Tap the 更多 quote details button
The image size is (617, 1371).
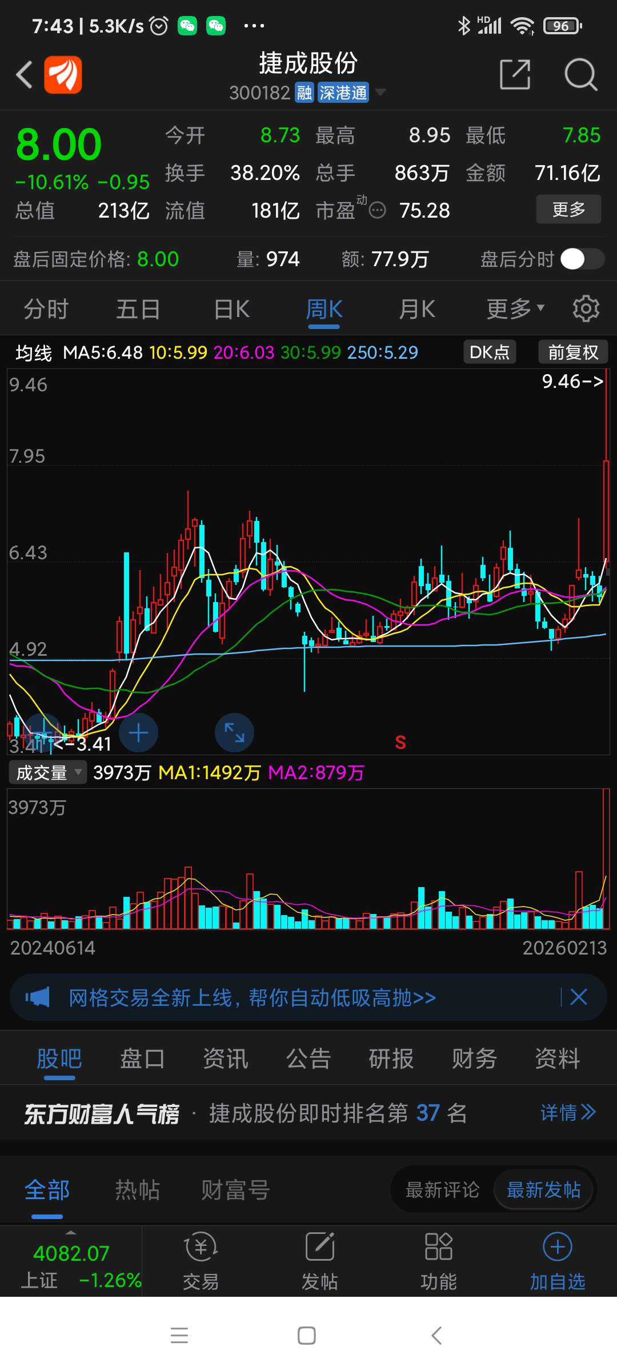pyautogui.click(x=568, y=209)
